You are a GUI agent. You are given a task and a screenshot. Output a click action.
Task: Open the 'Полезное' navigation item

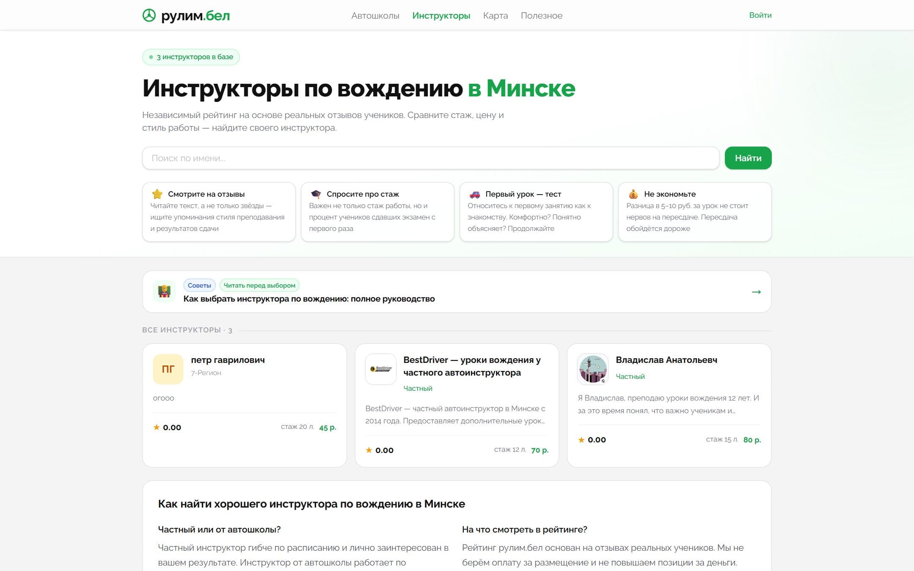(542, 16)
